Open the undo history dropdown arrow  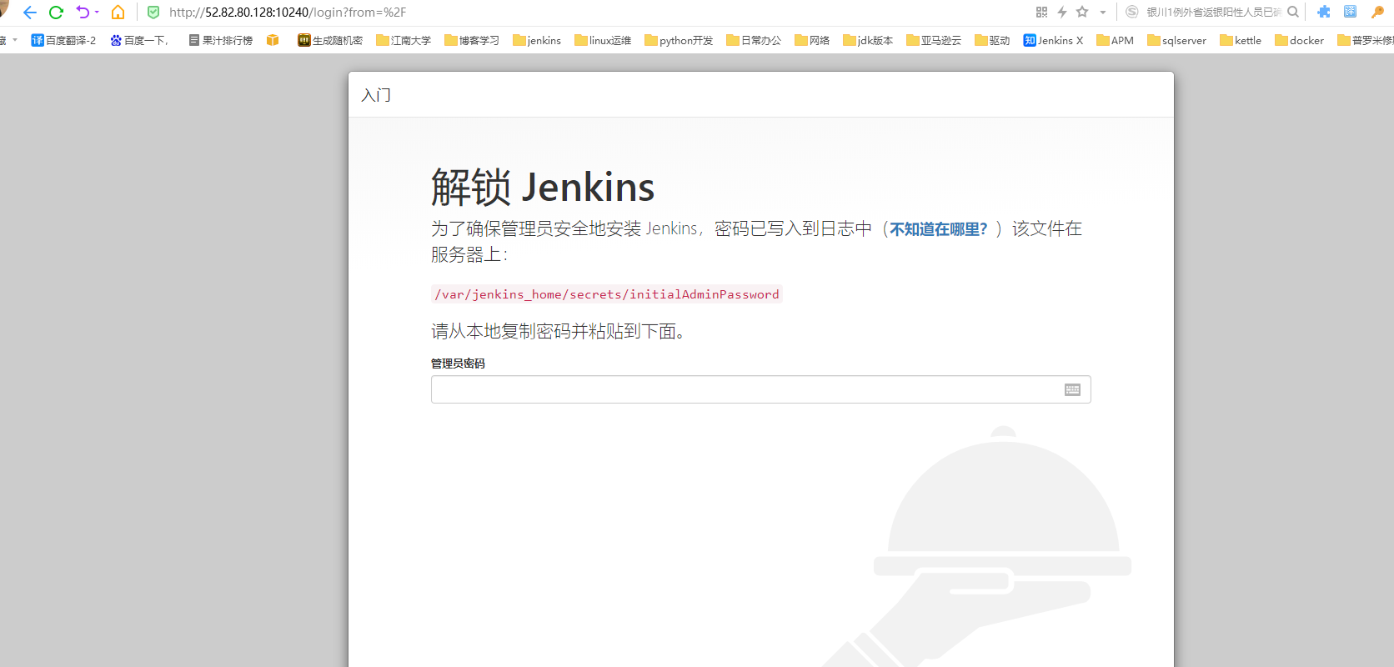click(x=97, y=13)
